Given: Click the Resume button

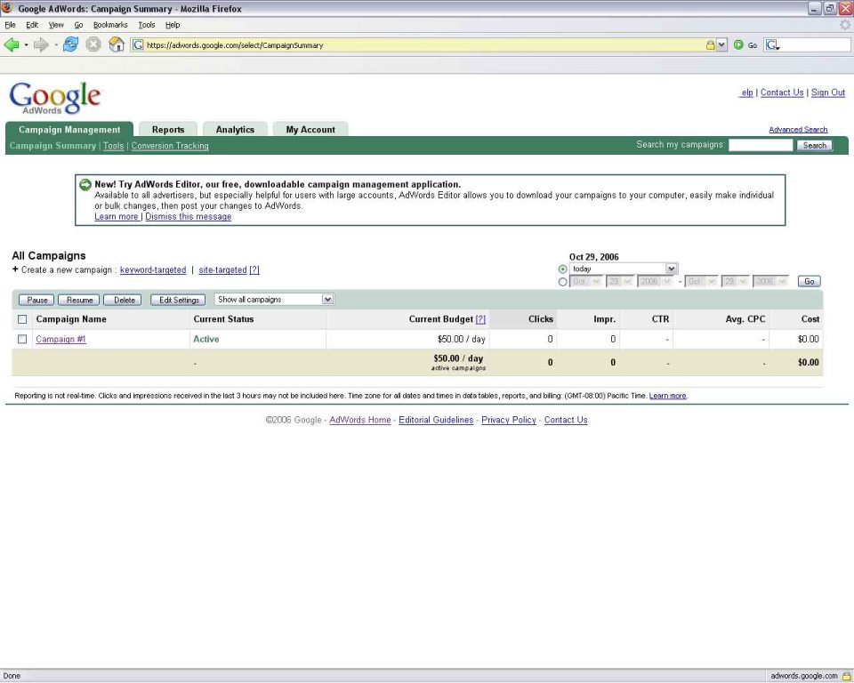Looking at the screenshot, I should point(79,300).
